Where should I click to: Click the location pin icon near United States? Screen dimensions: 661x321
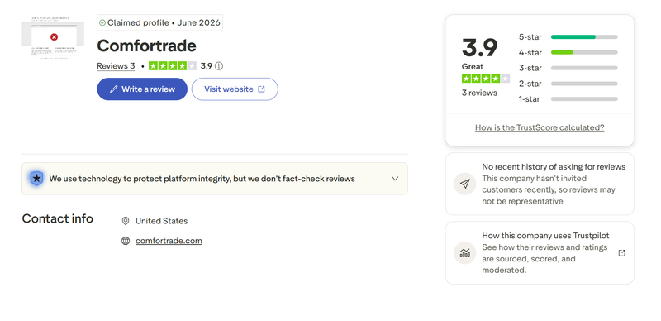click(126, 221)
